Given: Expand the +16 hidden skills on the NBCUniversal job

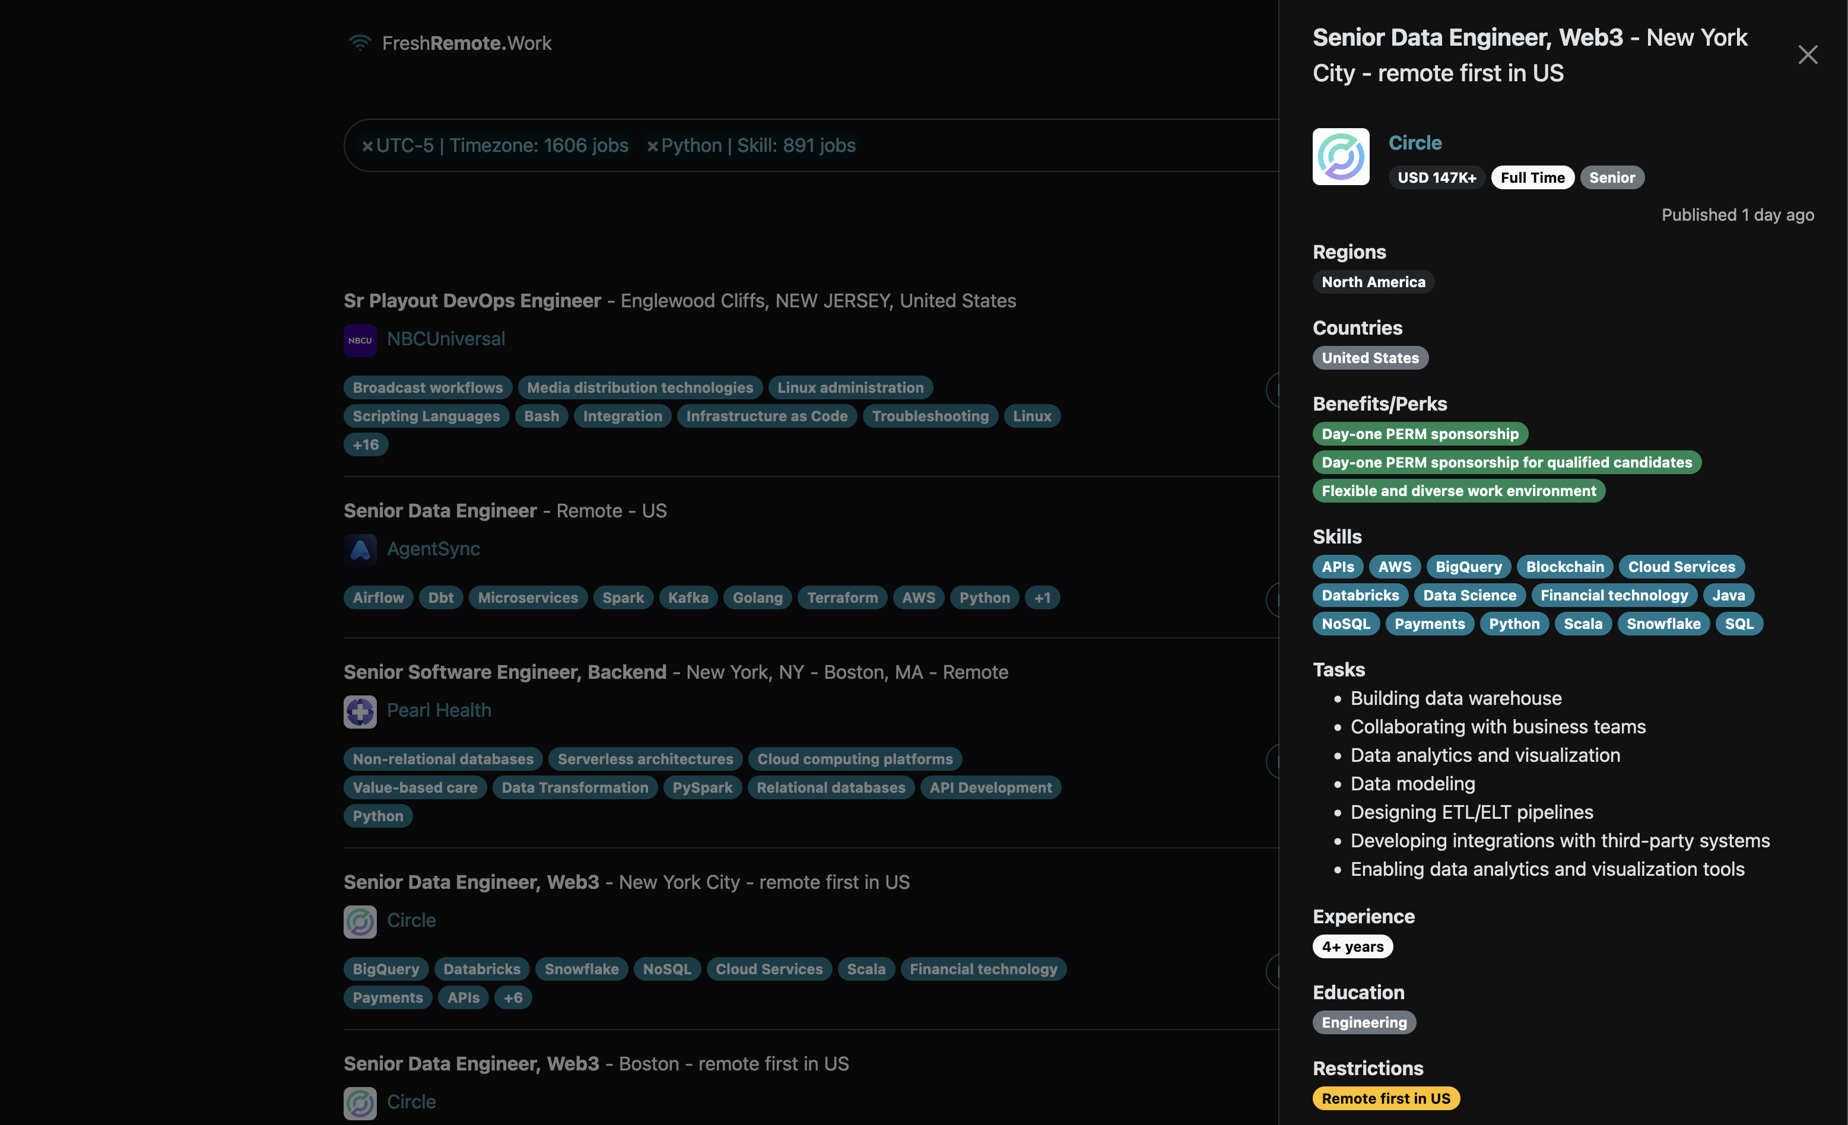Looking at the screenshot, I should point(365,444).
